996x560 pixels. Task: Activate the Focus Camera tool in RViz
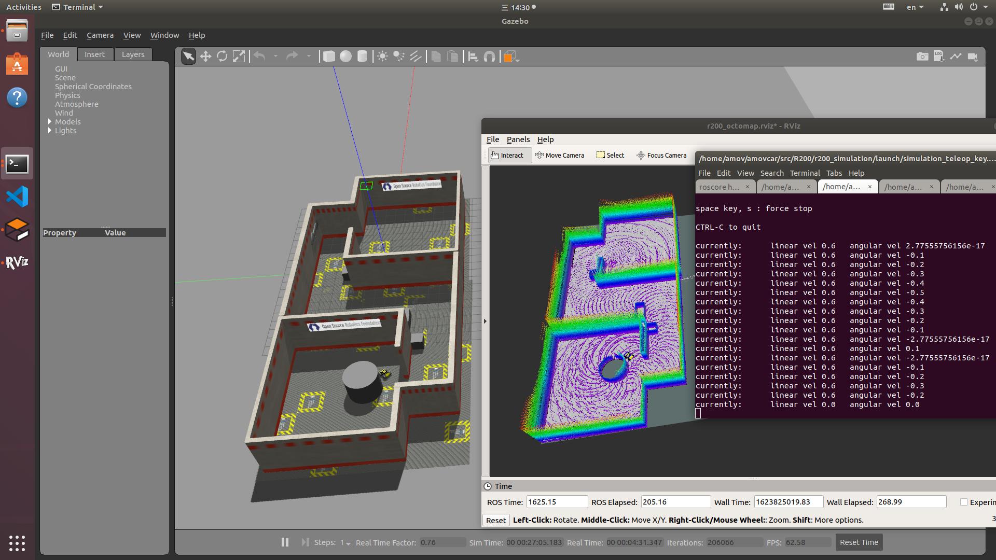[x=661, y=155]
